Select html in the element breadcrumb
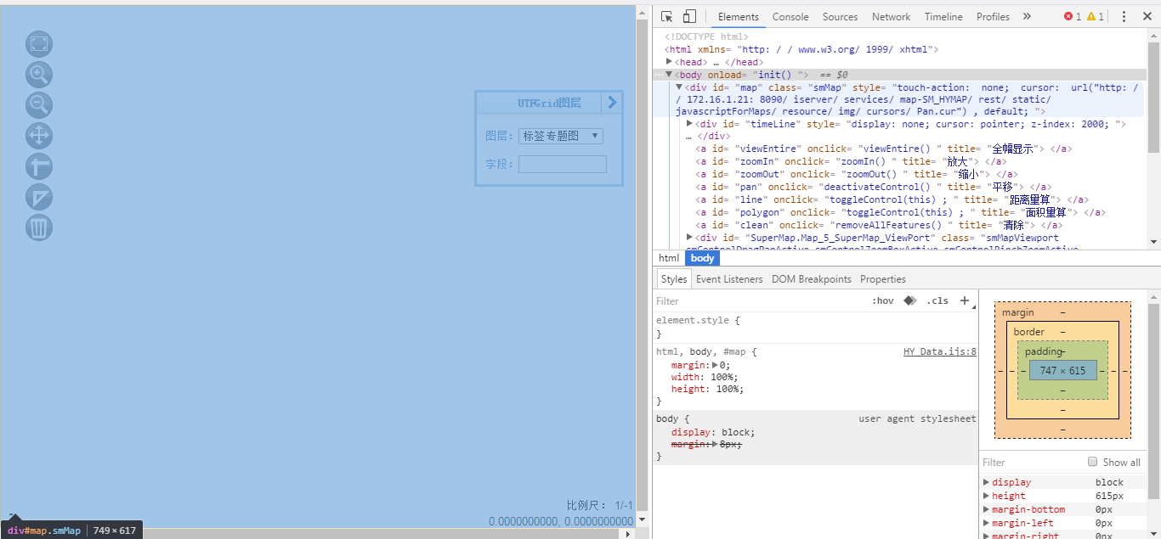The image size is (1161, 539). click(669, 258)
